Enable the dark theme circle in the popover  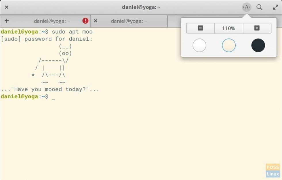(257, 45)
